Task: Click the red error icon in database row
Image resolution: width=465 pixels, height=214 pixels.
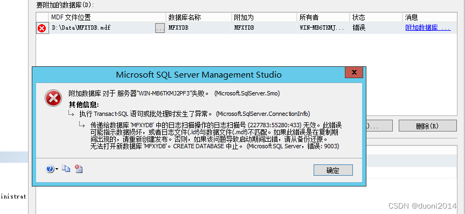Action: click(42, 28)
